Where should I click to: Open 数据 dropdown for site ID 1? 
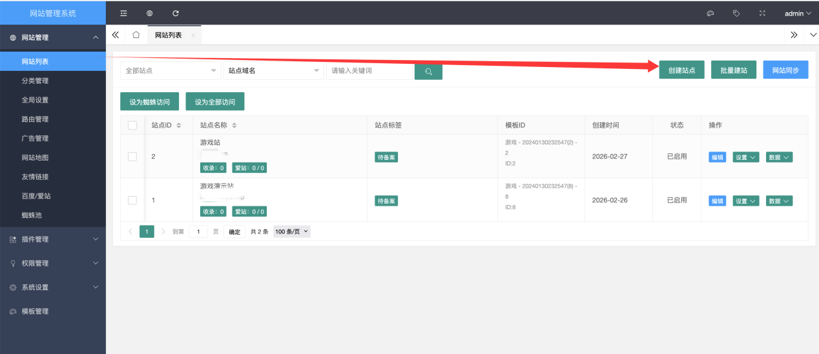coord(779,201)
